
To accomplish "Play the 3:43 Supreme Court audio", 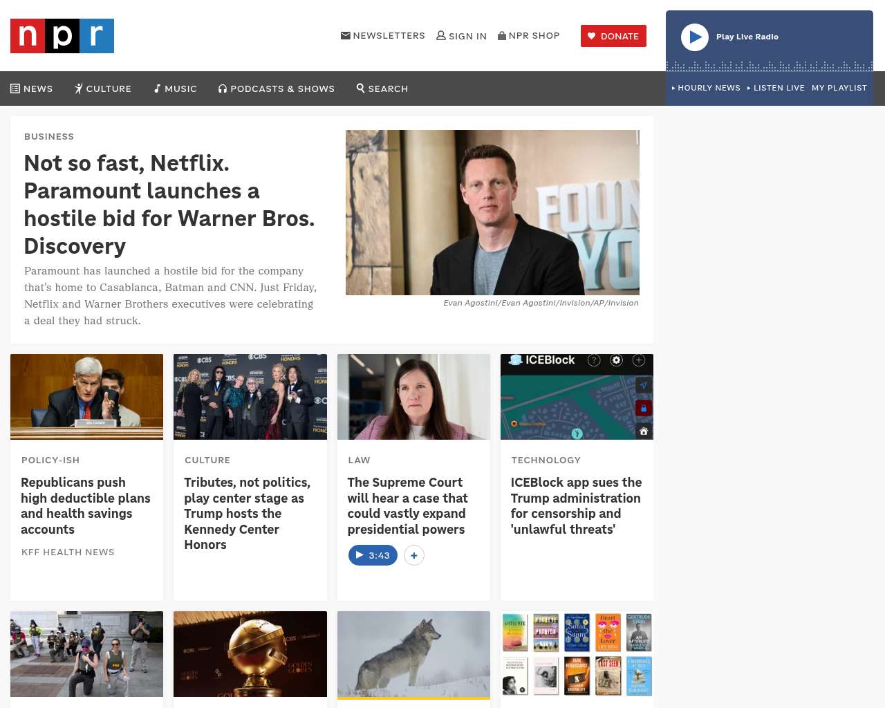I will pyautogui.click(x=373, y=555).
